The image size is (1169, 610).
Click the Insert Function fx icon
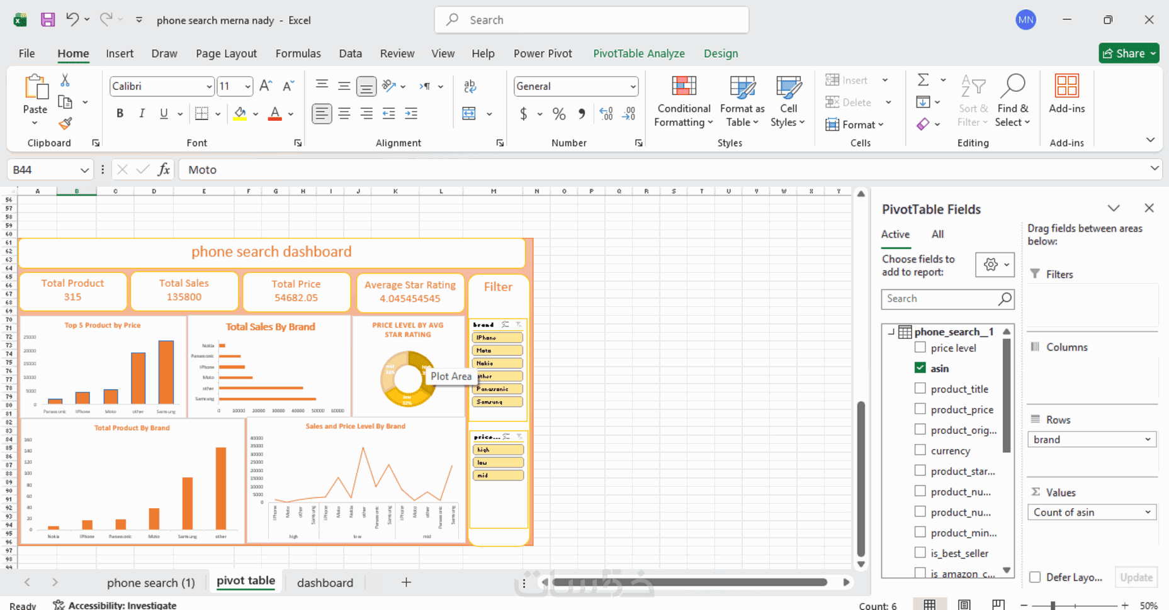[164, 169]
